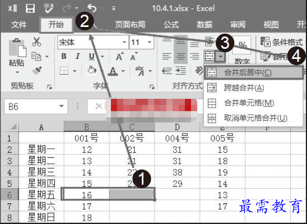Open the font size 11 dropdown
307x224 pixels.
click(x=150, y=42)
